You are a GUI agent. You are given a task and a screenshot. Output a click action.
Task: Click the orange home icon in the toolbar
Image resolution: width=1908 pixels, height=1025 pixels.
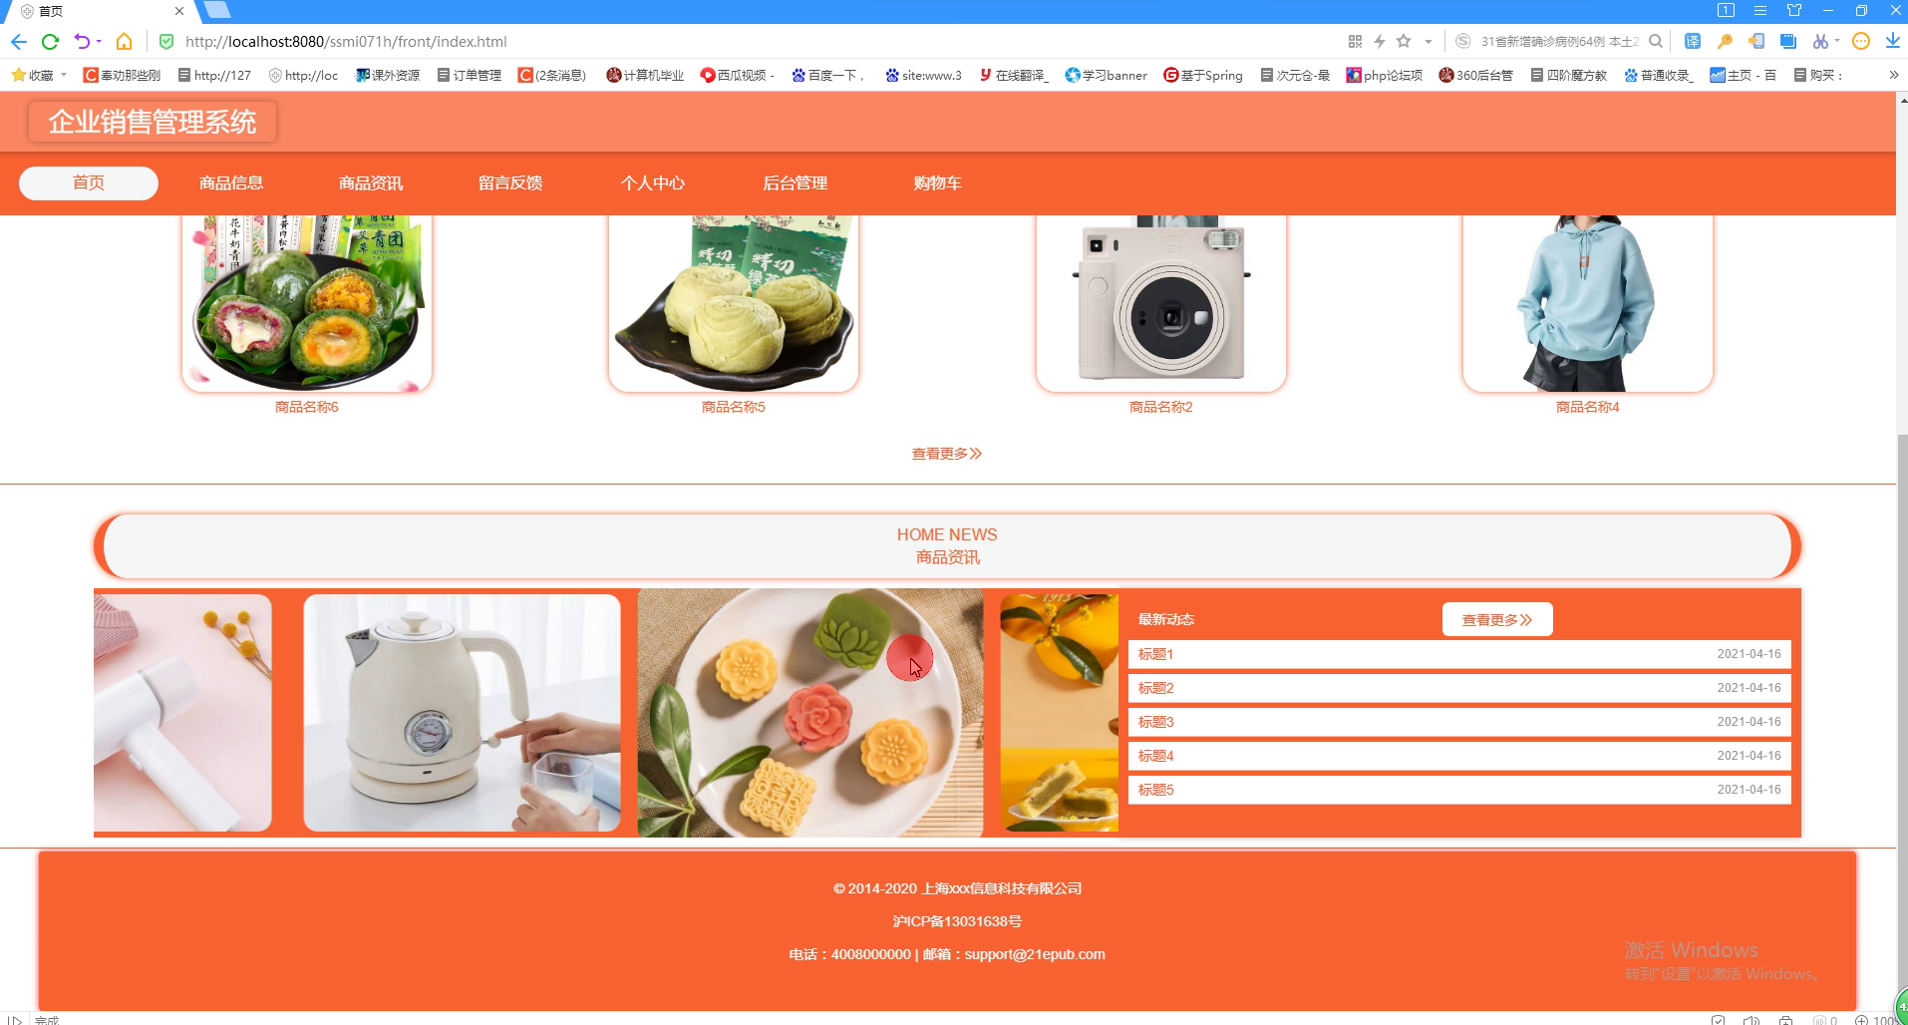tap(124, 42)
